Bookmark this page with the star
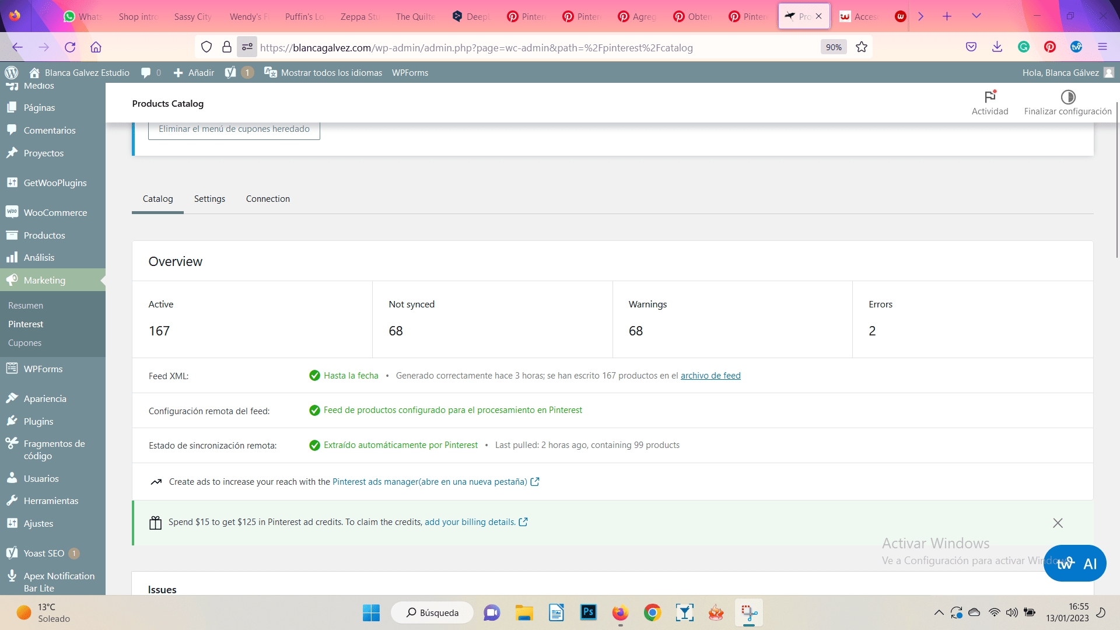Screen dimensions: 1120x630 862,47
